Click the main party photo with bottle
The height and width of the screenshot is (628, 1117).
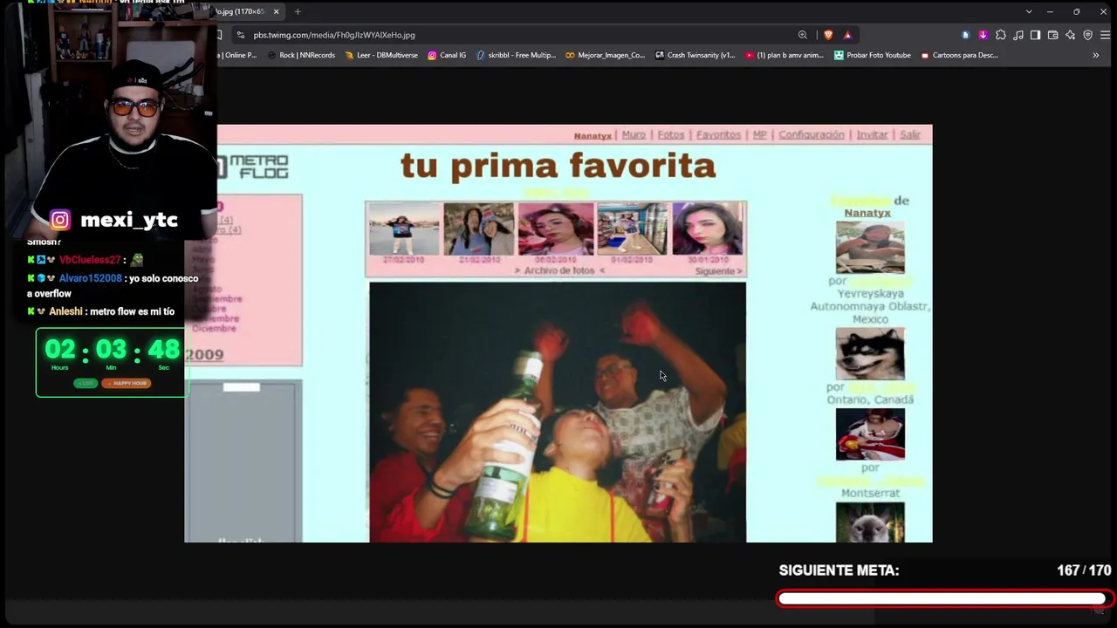[x=558, y=412]
